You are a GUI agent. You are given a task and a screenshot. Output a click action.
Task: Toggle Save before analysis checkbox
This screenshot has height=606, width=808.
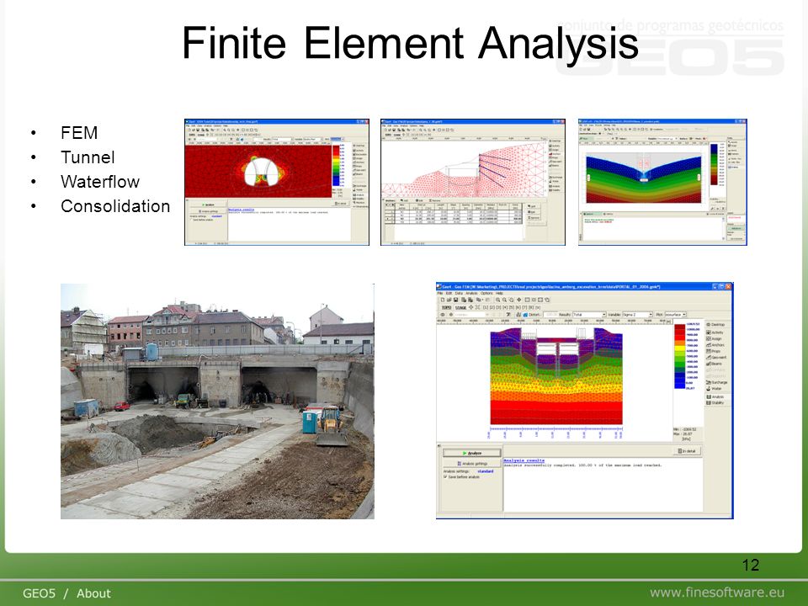[x=444, y=476]
